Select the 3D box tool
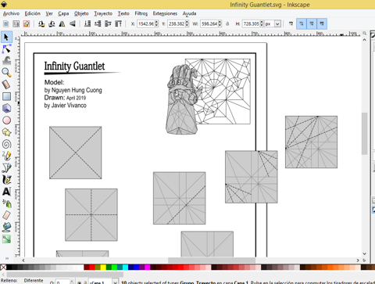This screenshot has width=375, height=284. pos(6,108)
